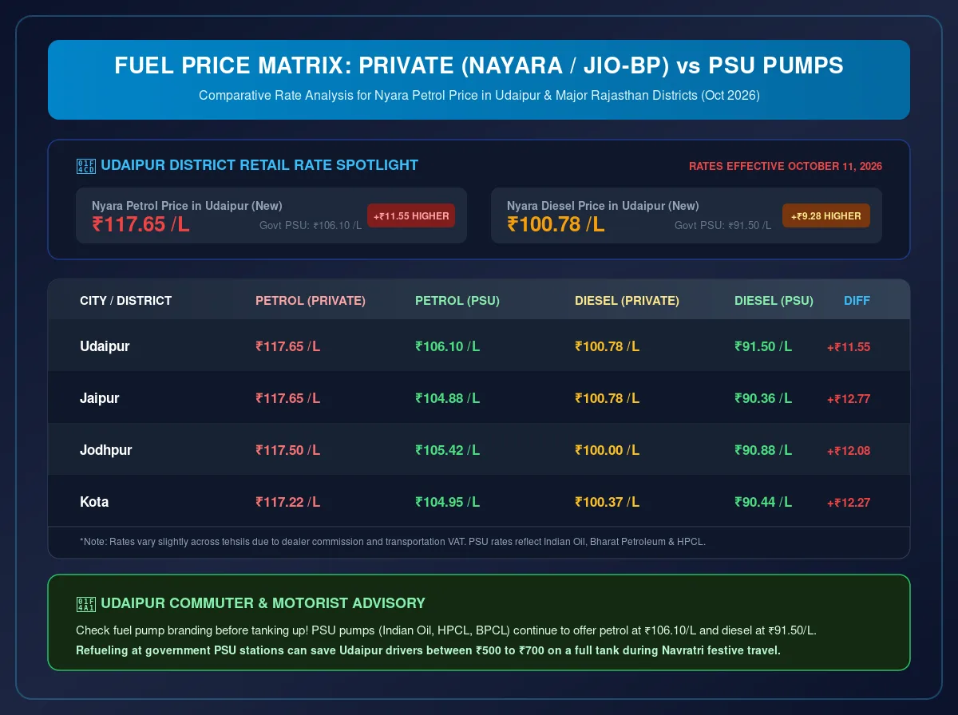
Task: Click Kota private petrol ₹117.22 /L
Action: pyautogui.click(x=287, y=502)
